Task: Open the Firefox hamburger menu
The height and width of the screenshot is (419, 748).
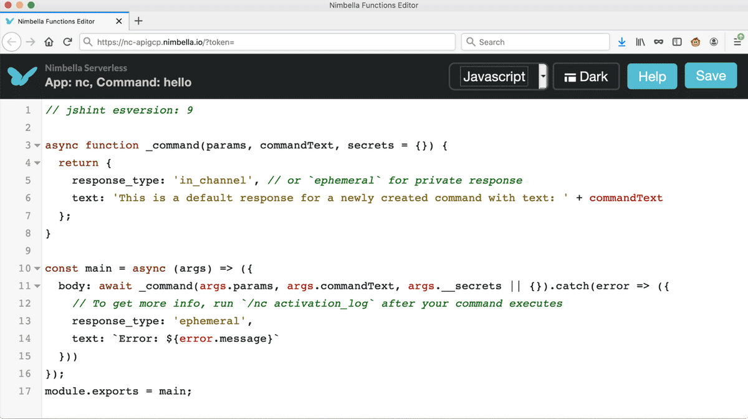Action: coord(736,42)
